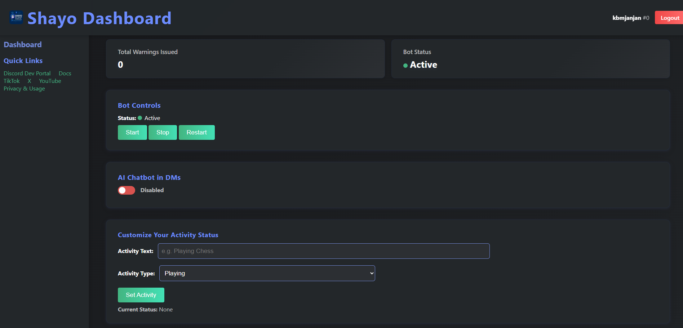Click the Total Warnings Issued count 0
Image resolution: width=683 pixels, height=328 pixels.
[120, 65]
